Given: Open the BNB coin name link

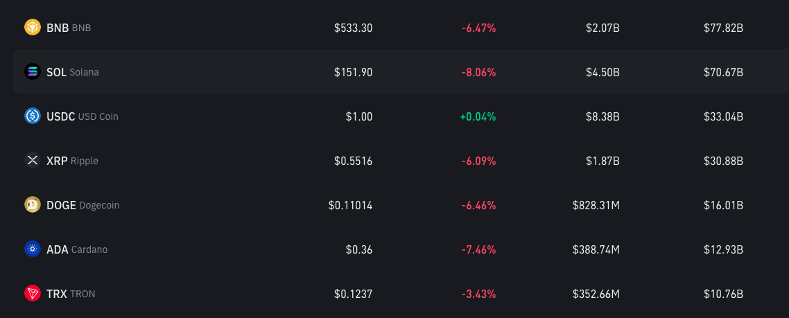Looking at the screenshot, I should (69, 28).
